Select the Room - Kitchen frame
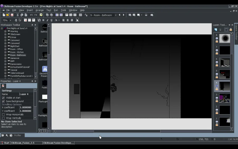Screen dimensions: 238x149 tap(17, 52)
